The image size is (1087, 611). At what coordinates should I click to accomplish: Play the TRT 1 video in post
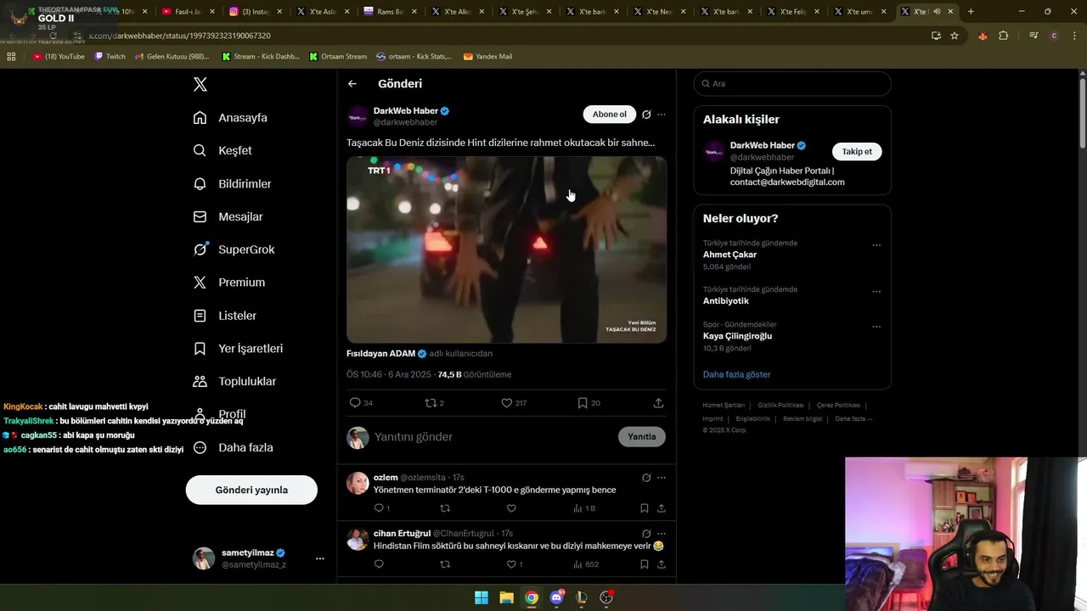506,249
